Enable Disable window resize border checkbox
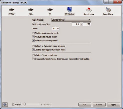 pos(33,33)
